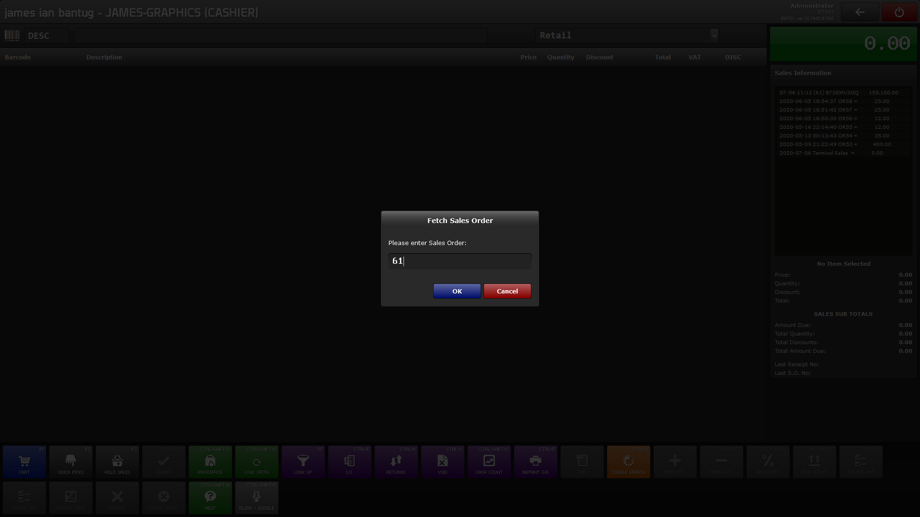Open the Cash Count icon
Image resolution: width=920 pixels, height=517 pixels.
pos(489,462)
